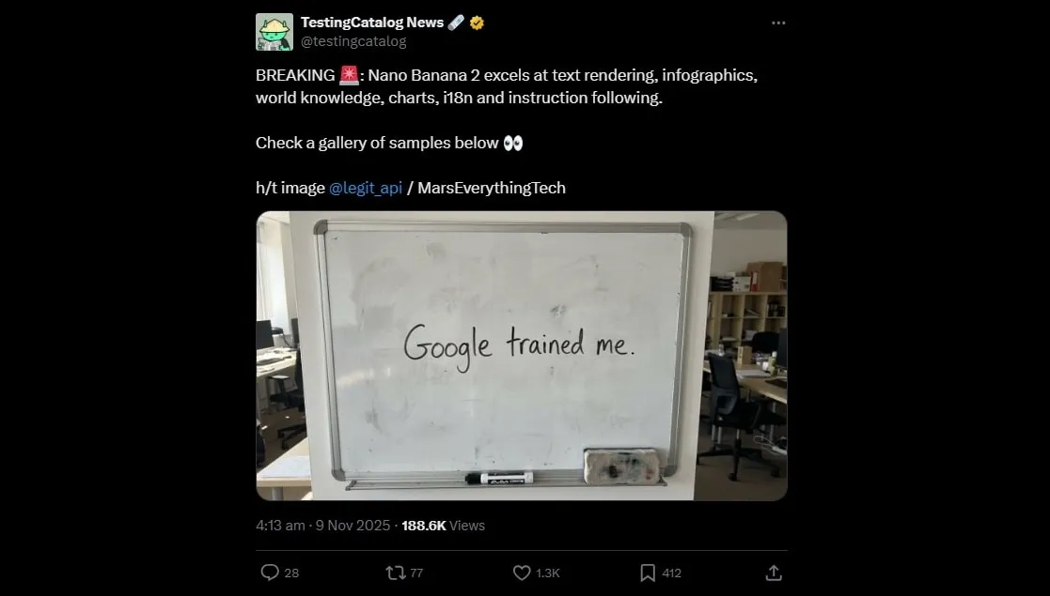Open the three-dot more options menu

778,23
